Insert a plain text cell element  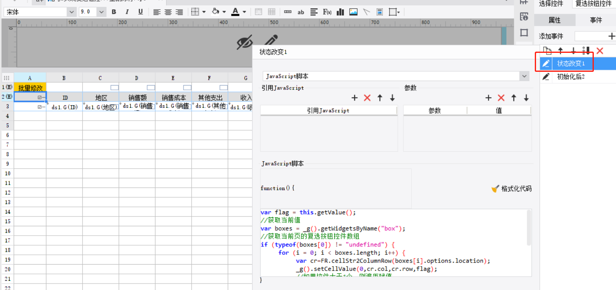288,12
